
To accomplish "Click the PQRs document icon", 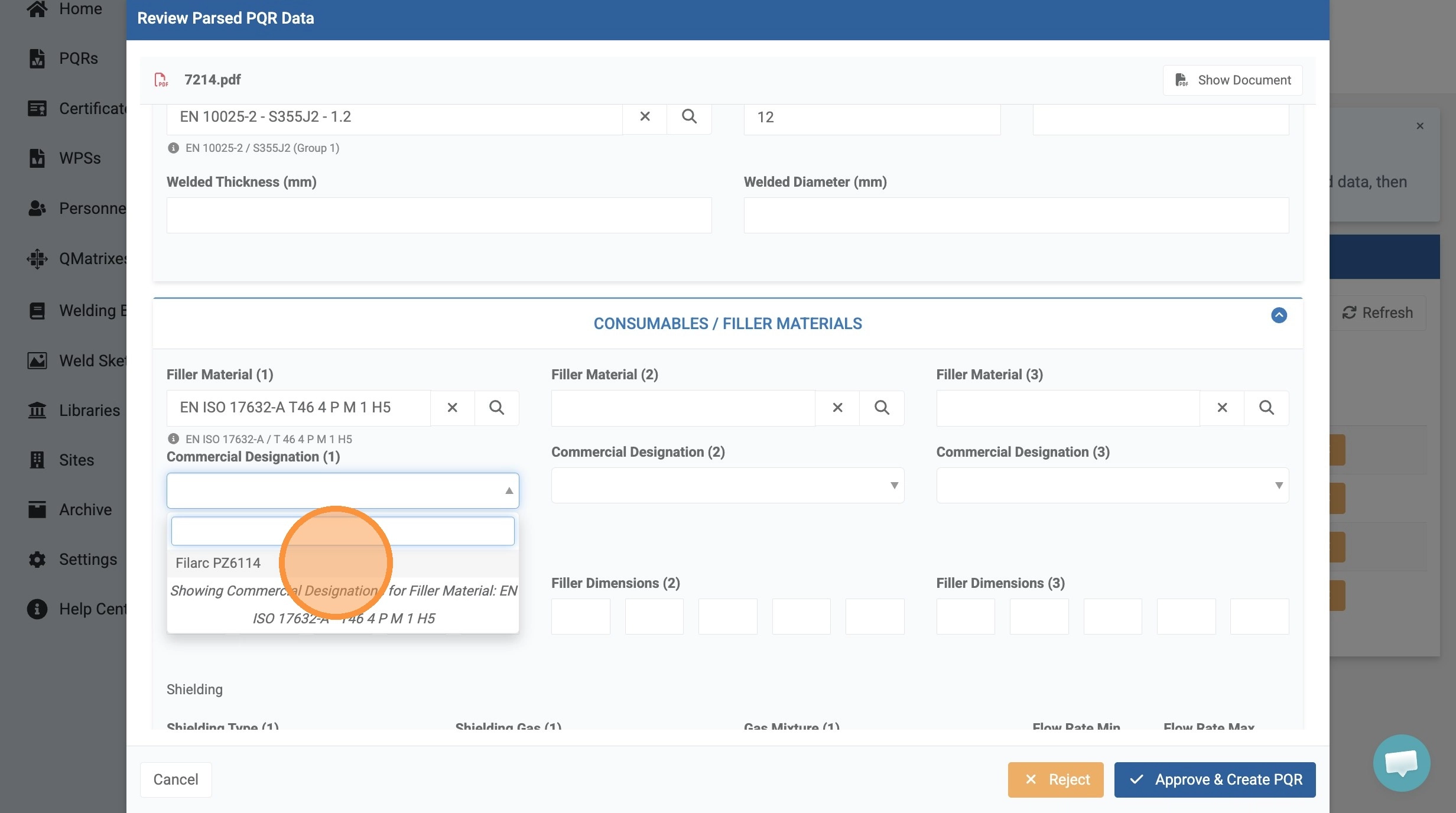I will 37,58.
